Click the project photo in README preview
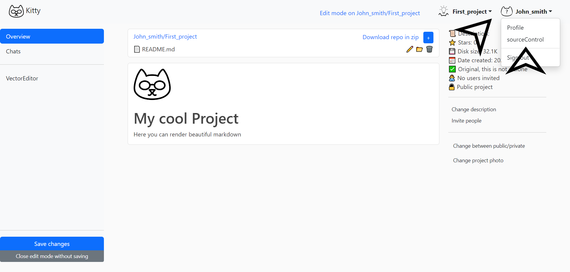Viewport: 570px width, 272px height. tap(152, 84)
